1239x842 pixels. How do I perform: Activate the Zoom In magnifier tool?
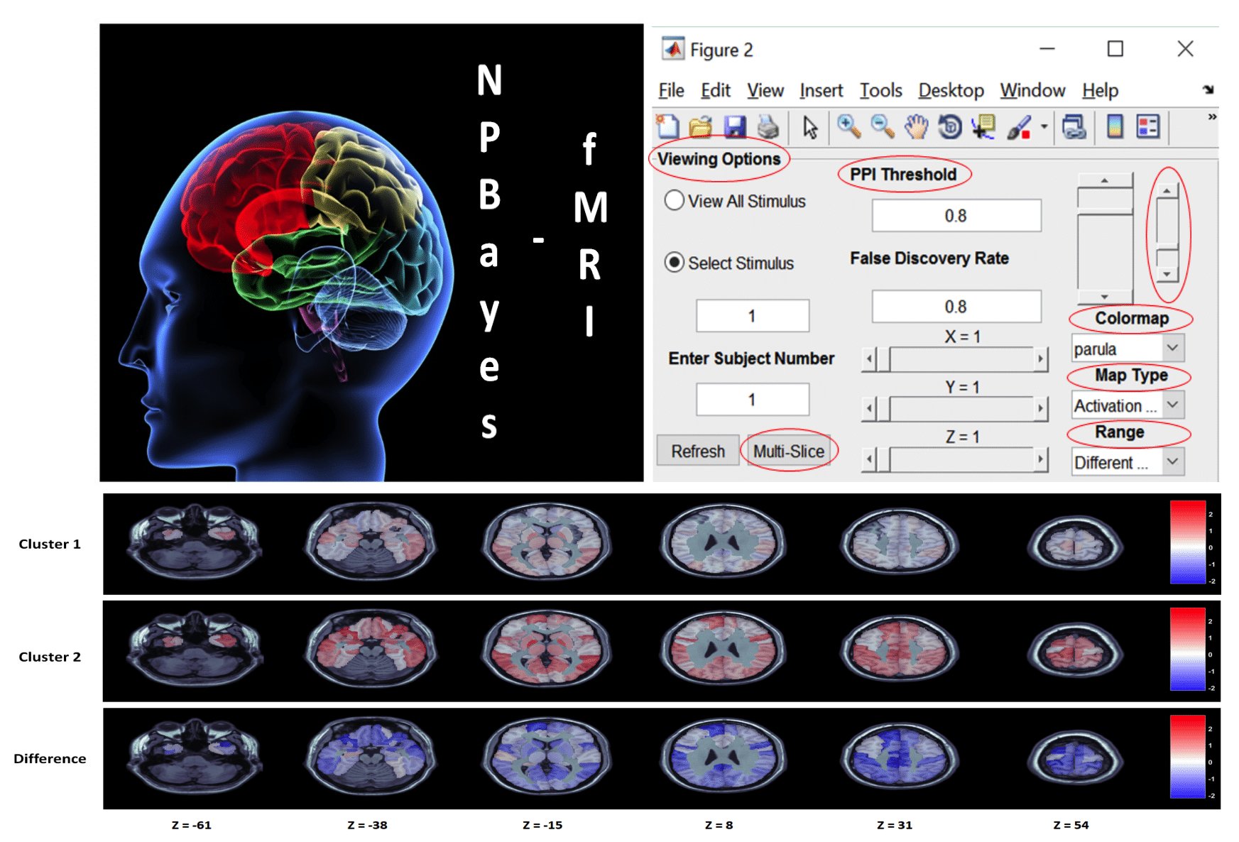[x=848, y=126]
